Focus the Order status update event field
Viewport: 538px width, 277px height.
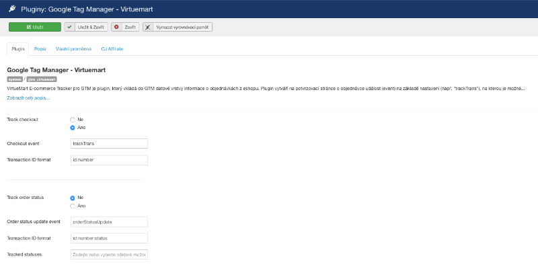click(x=109, y=222)
